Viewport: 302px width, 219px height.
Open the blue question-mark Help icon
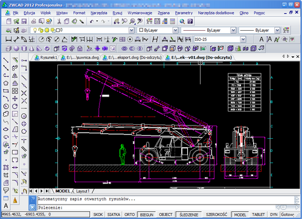pyautogui.click(x=190, y=21)
